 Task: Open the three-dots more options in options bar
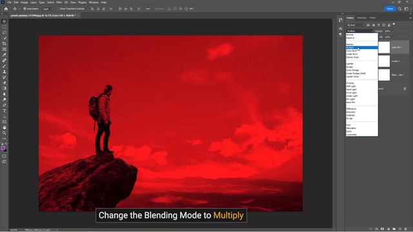[x=148, y=8]
